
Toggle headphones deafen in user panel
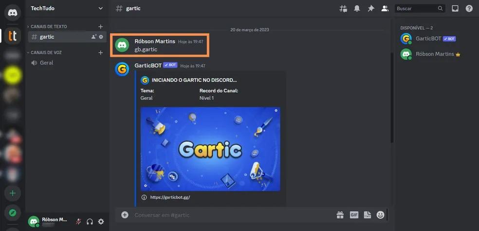90,222
